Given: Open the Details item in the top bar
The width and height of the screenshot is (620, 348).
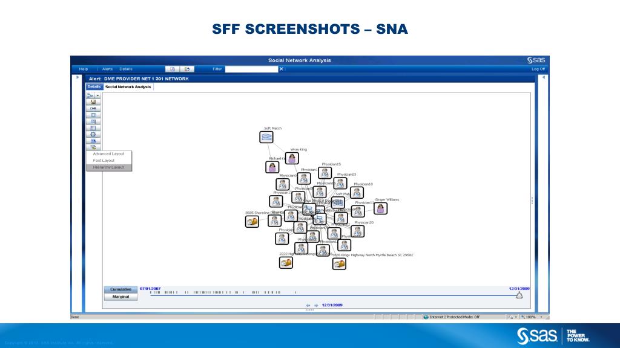Looking at the screenshot, I should coord(126,69).
